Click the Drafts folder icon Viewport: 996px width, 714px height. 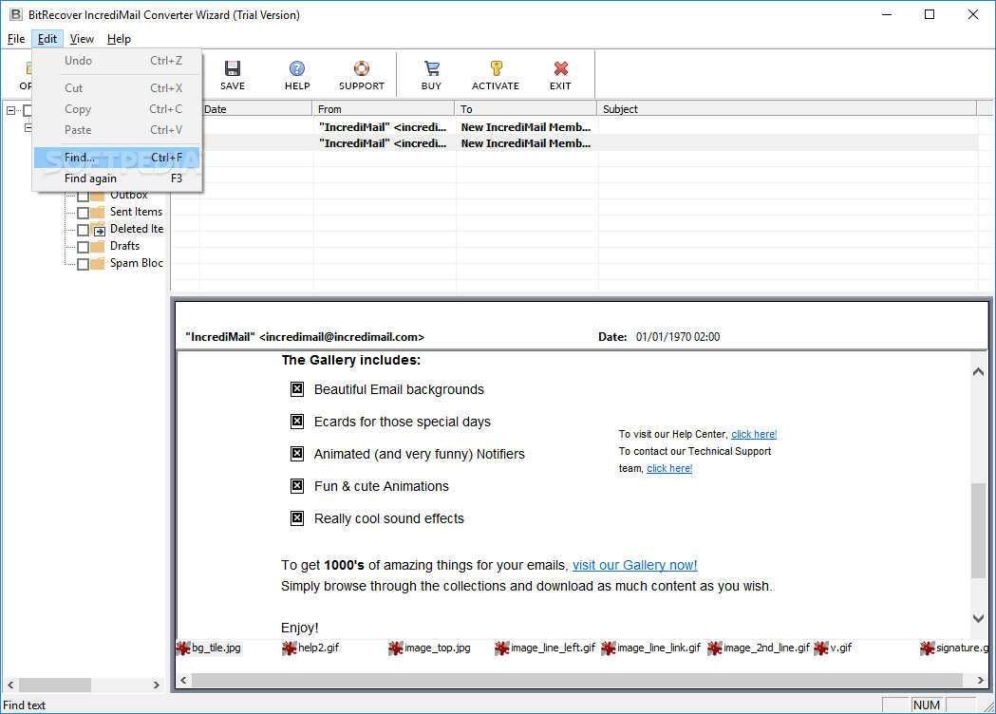[98, 247]
